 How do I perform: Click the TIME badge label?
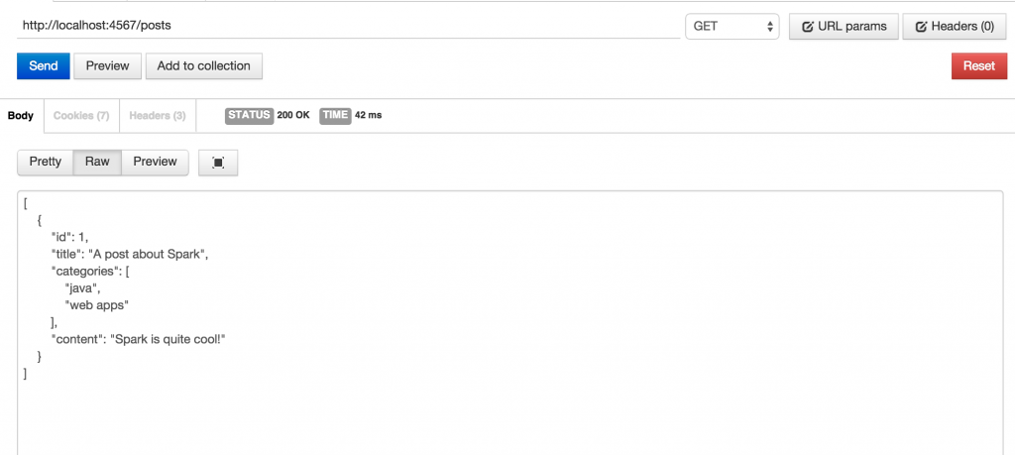pos(335,115)
